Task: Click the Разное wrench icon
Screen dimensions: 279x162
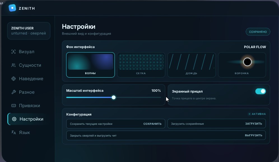Action: point(13,92)
